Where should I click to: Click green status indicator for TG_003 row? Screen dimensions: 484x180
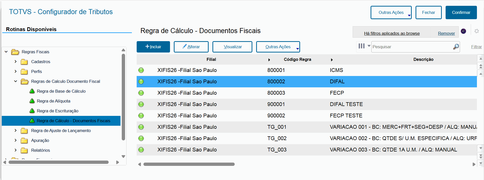coord(141,150)
